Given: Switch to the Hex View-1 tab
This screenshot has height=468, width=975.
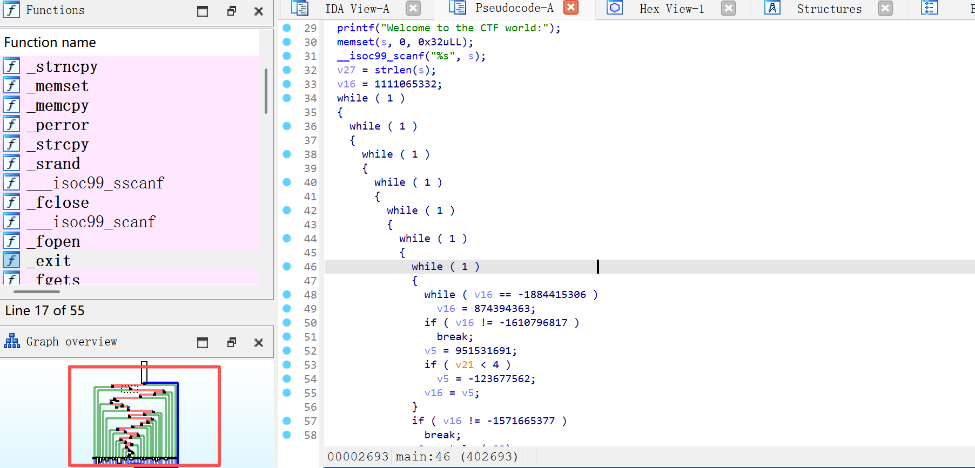Looking at the screenshot, I should tap(672, 9).
